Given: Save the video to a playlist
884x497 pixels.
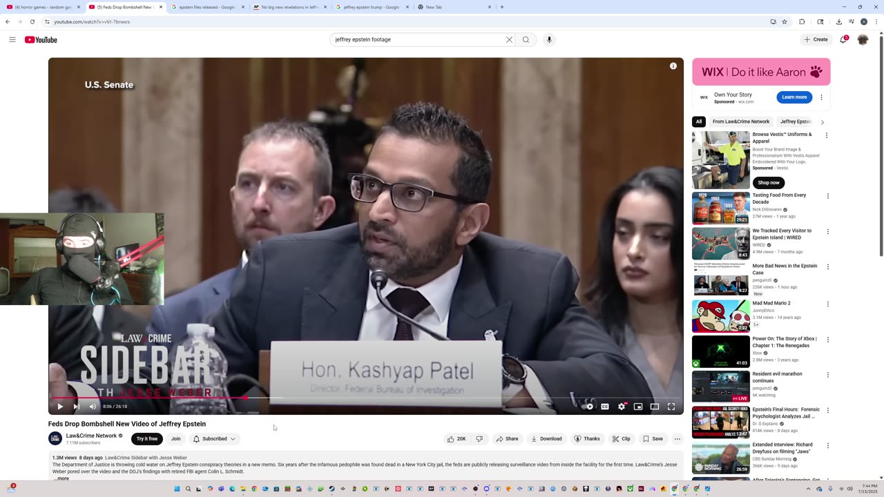Looking at the screenshot, I should [653, 439].
